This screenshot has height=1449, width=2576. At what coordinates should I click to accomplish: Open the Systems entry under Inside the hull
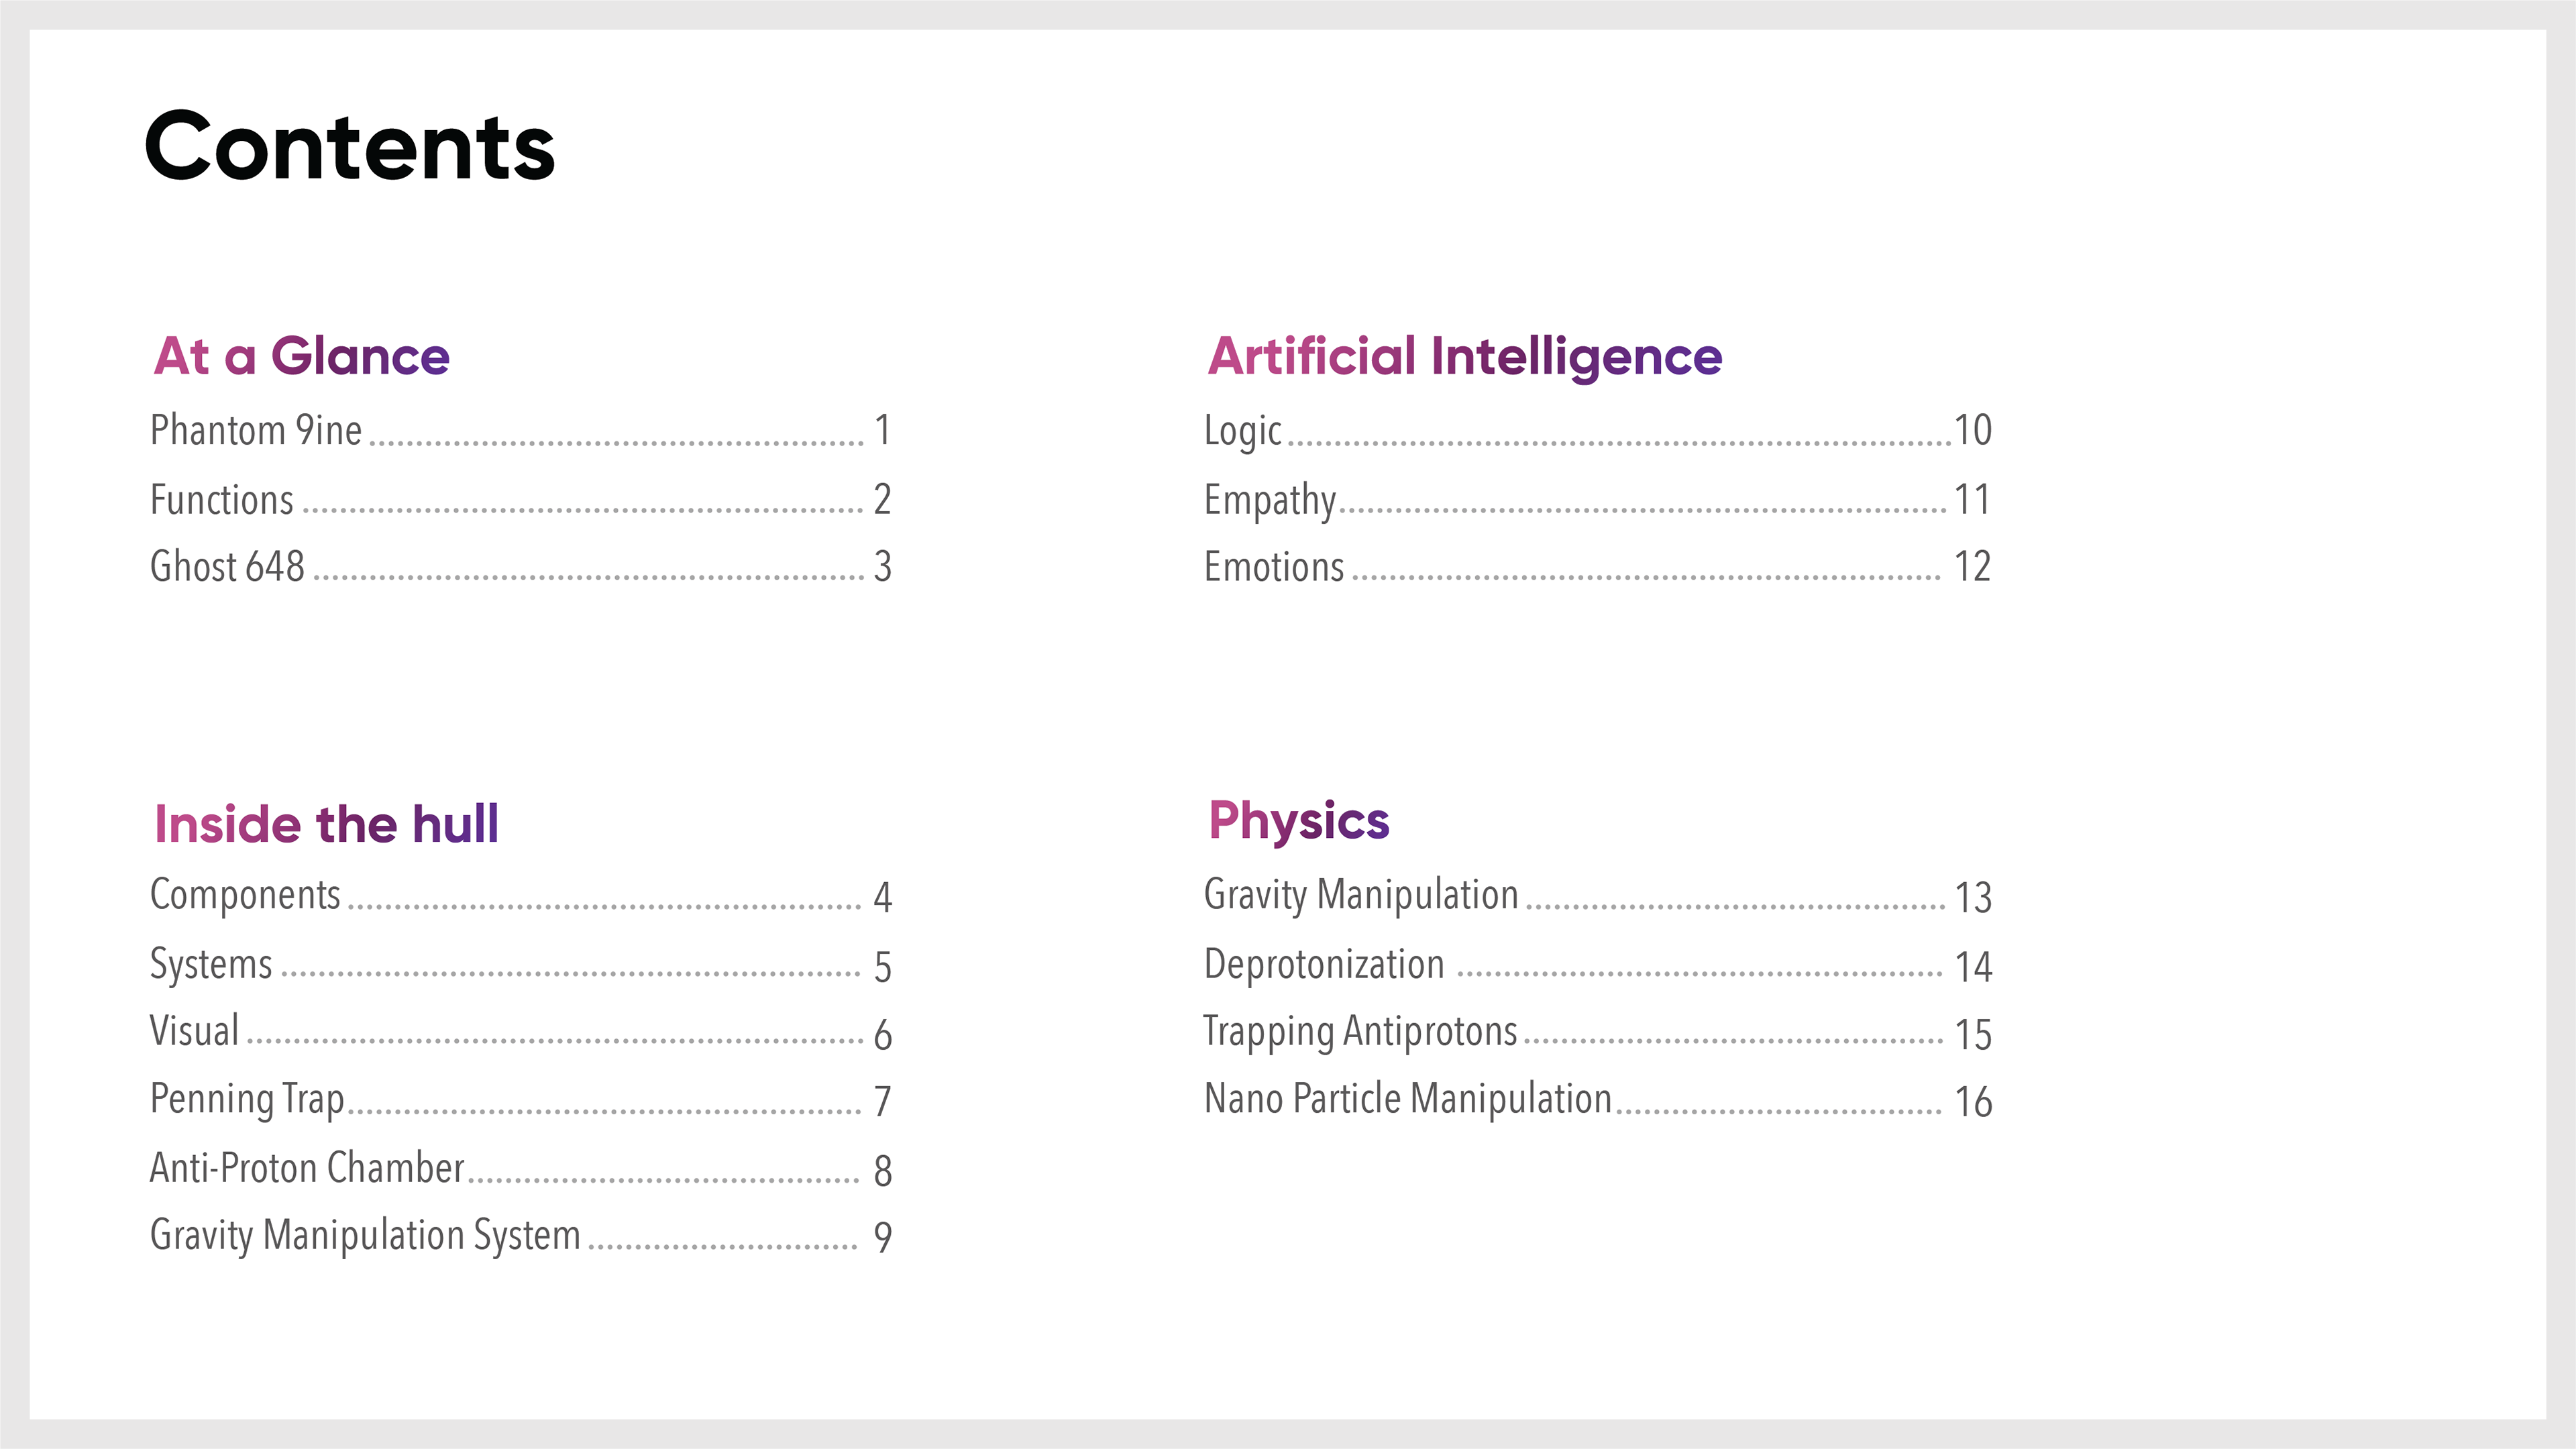[520, 966]
